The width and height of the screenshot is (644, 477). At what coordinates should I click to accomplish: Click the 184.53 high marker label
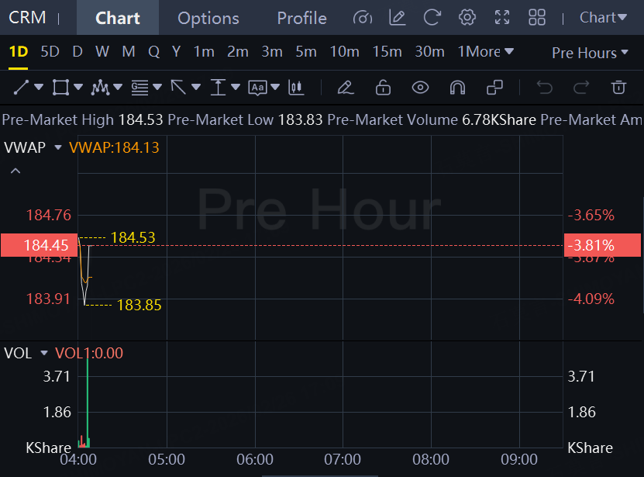[133, 237]
